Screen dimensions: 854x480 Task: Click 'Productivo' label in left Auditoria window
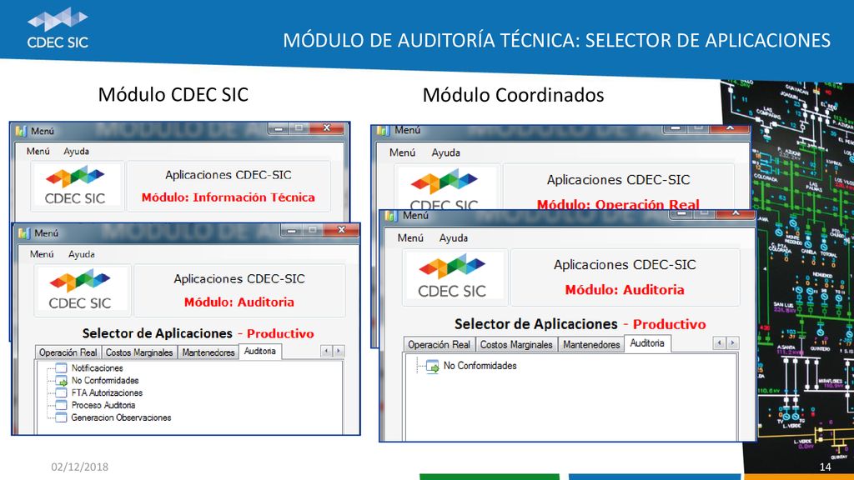tap(280, 333)
